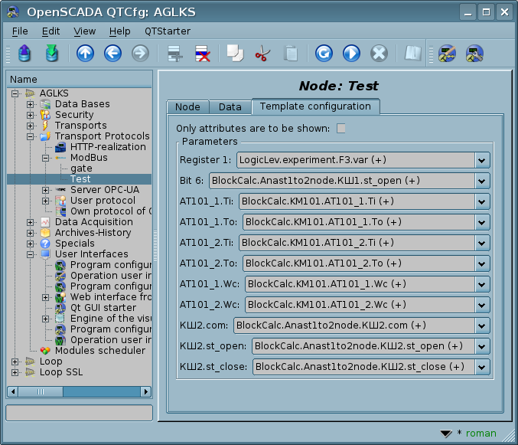Go up one level with up arrow icon
Image resolution: width=518 pixels, height=445 pixels.
point(85,54)
